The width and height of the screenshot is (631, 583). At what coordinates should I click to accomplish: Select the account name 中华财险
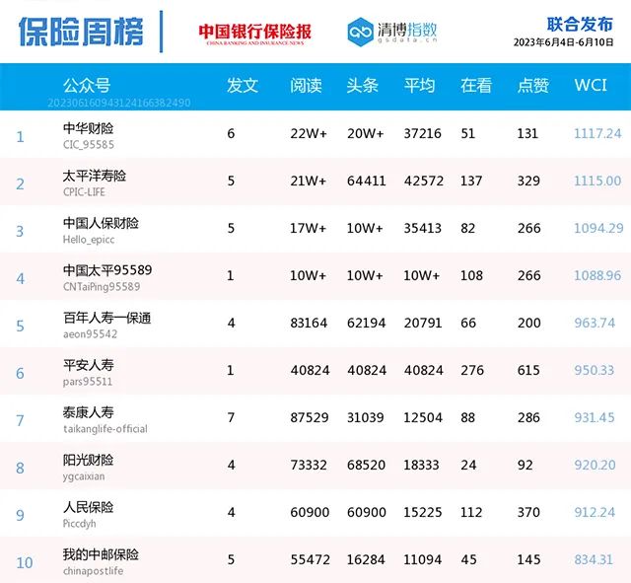point(88,128)
